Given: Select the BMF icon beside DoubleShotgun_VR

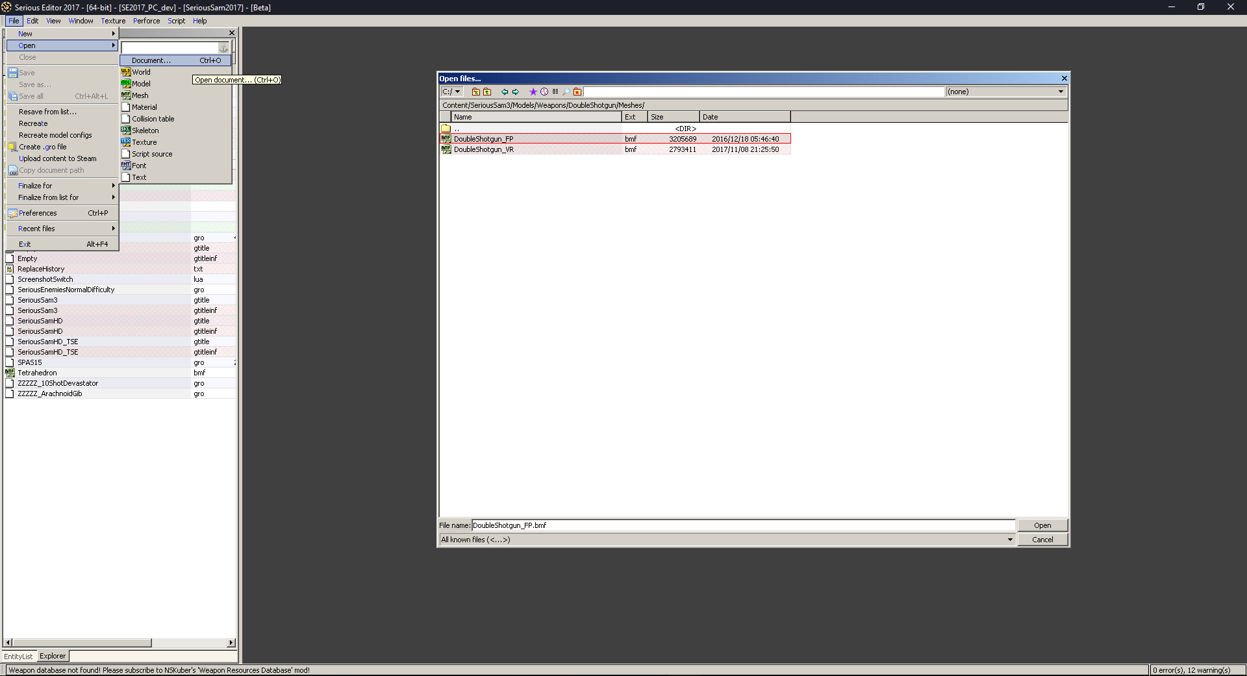Looking at the screenshot, I should pos(446,149).
